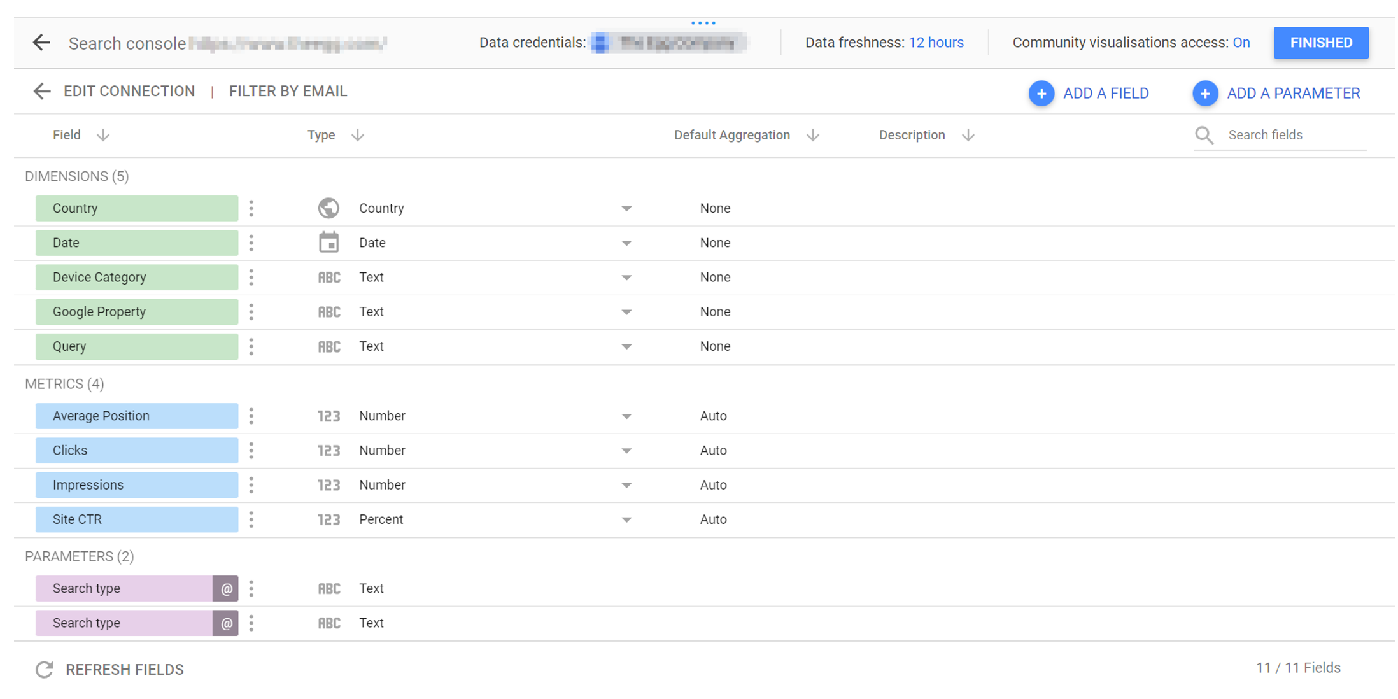Click the plus icon for Add a Parameter
Image resolution: width=1398 pixels, height=699 pixels.
click(x=1204, y=94)
